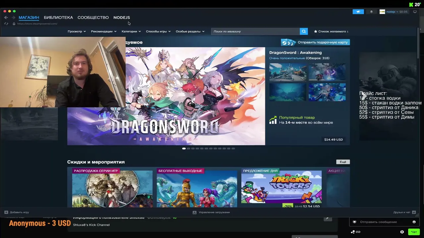Open the NODEJS profile tab
Screen dimensions: 424x238
tap(122, 18)
